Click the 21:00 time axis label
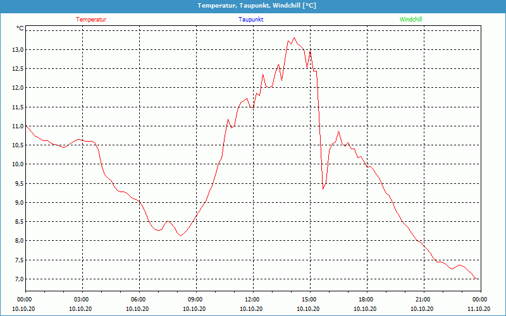Screen dimensions: 506x316 pos(423,300)
